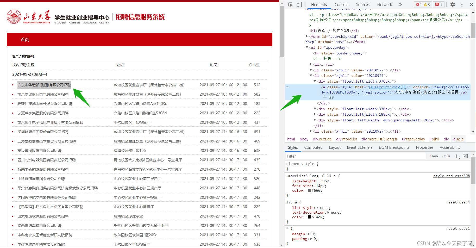Open the 中铁隧道局集团有限公司招聘 link
The width and height of the screenshot is (476, 248).
(41, 179)
